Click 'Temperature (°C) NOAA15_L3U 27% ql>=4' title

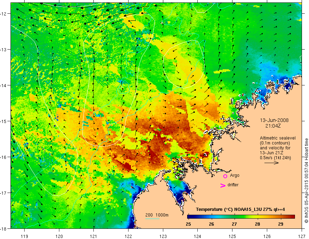tap(240, 209)
